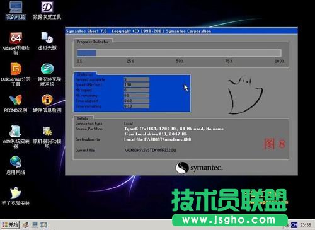This screenshot has height=230, width=315.
Task: Click the 启用网络 desktop icon
Action: [x=16, y=166]
